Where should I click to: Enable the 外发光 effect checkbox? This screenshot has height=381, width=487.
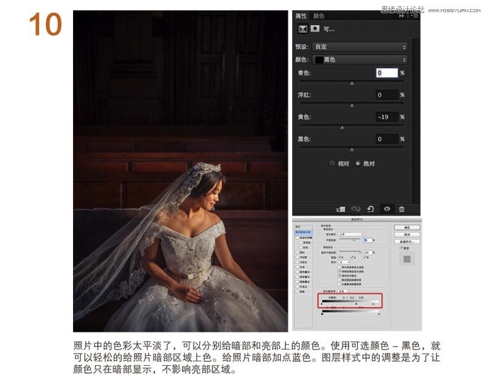click(297, 287)
